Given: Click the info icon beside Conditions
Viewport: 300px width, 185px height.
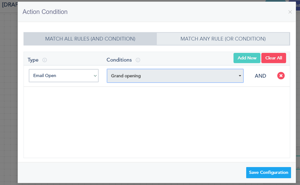Looking at the screenshot, I should pyautogui.click(x=138, y=60).
